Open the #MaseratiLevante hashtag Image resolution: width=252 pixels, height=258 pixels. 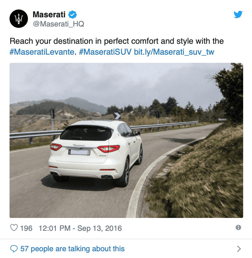[42, 52]
